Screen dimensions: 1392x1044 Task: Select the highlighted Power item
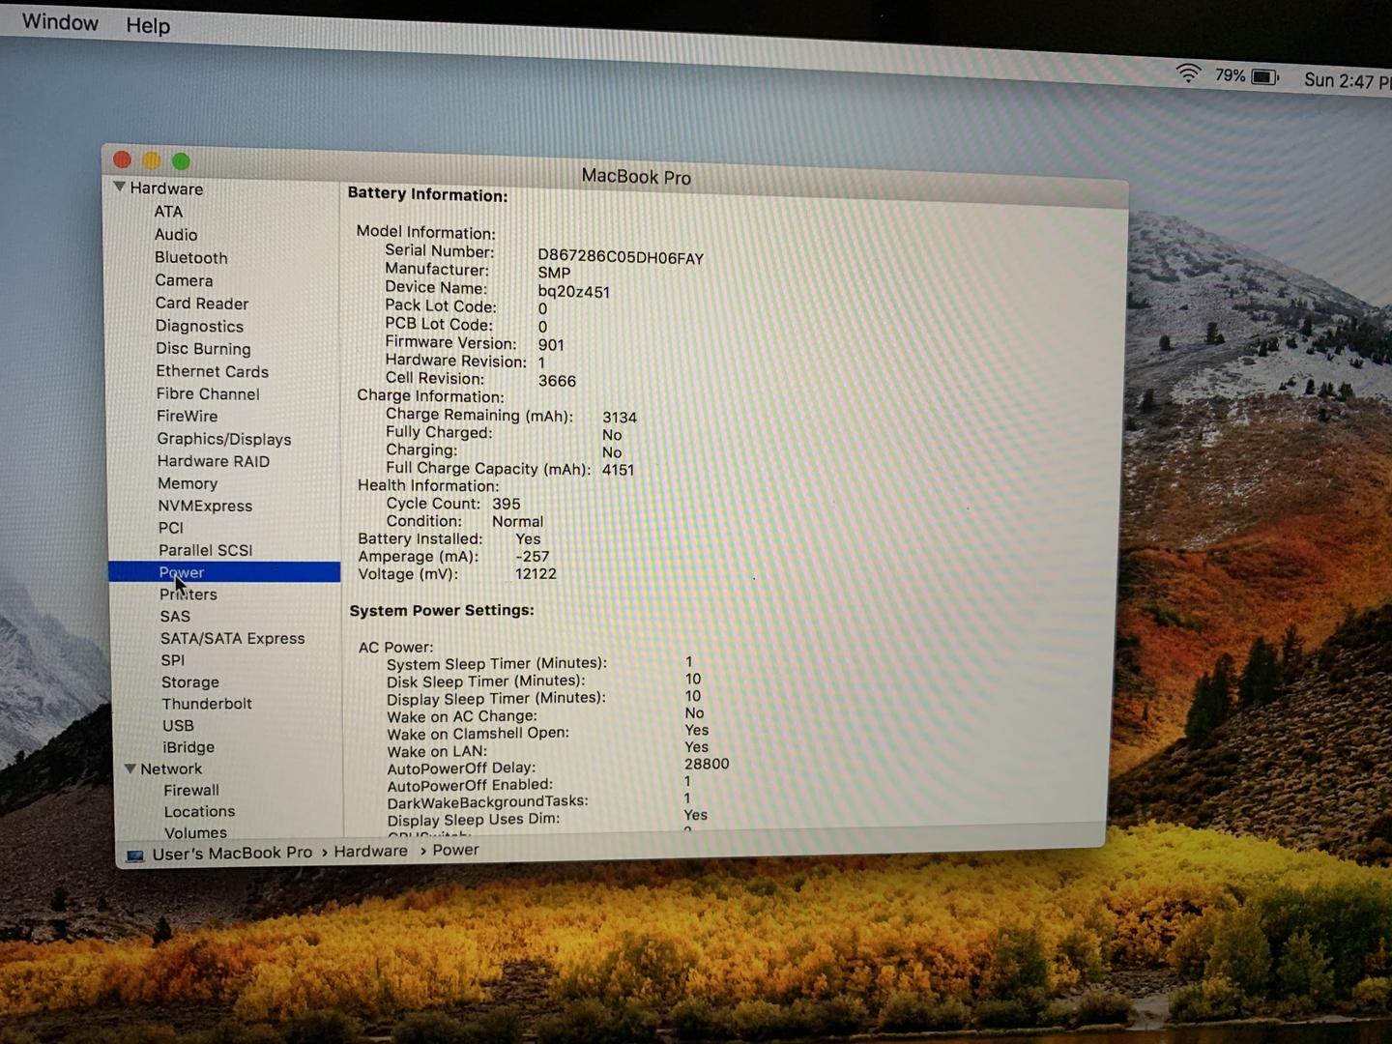pyautogui.click(x=224, y=572)
